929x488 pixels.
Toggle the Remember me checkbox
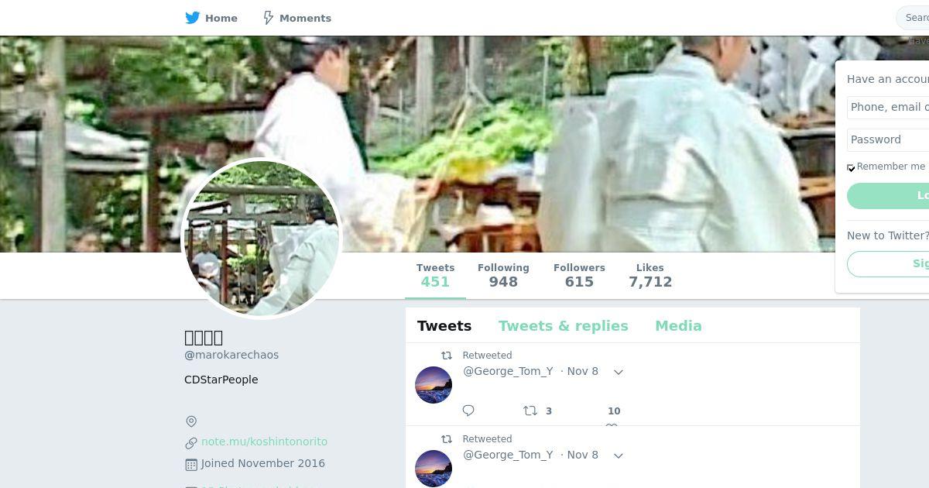tap(851, 167)
